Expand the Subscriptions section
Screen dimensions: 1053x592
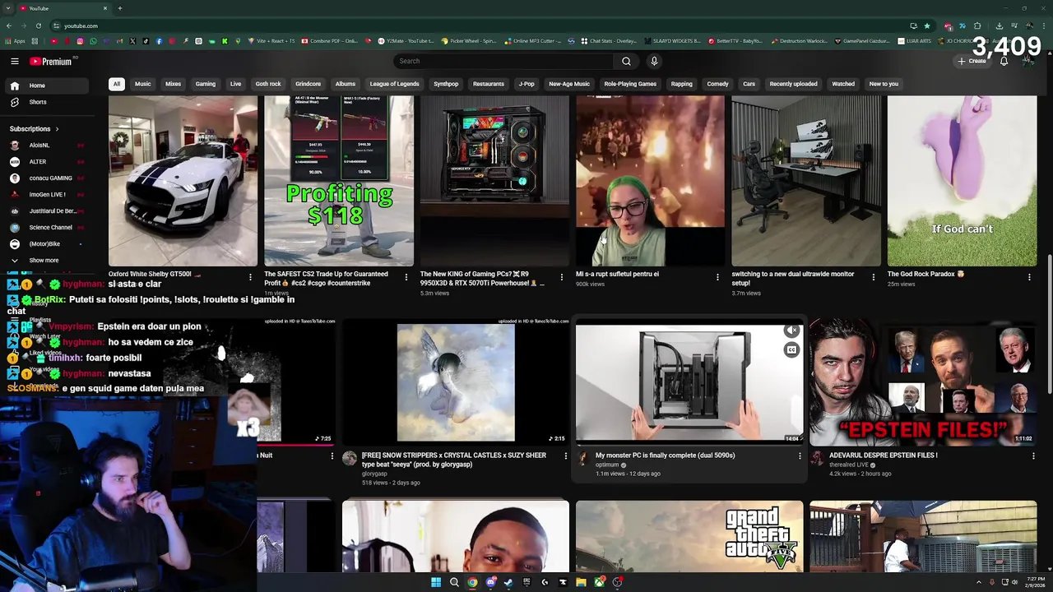[35, 129]
